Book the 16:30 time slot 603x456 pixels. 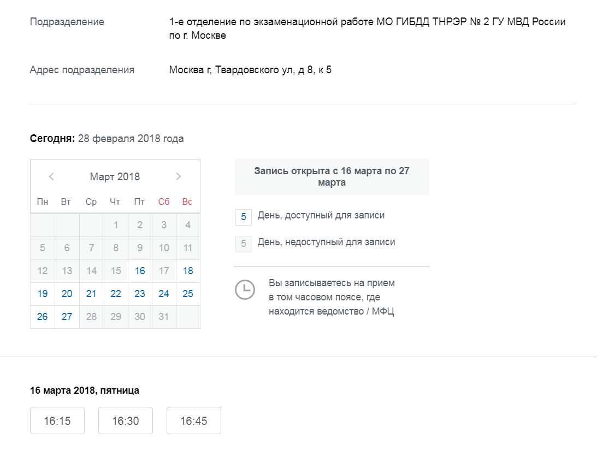pos(126,421)
